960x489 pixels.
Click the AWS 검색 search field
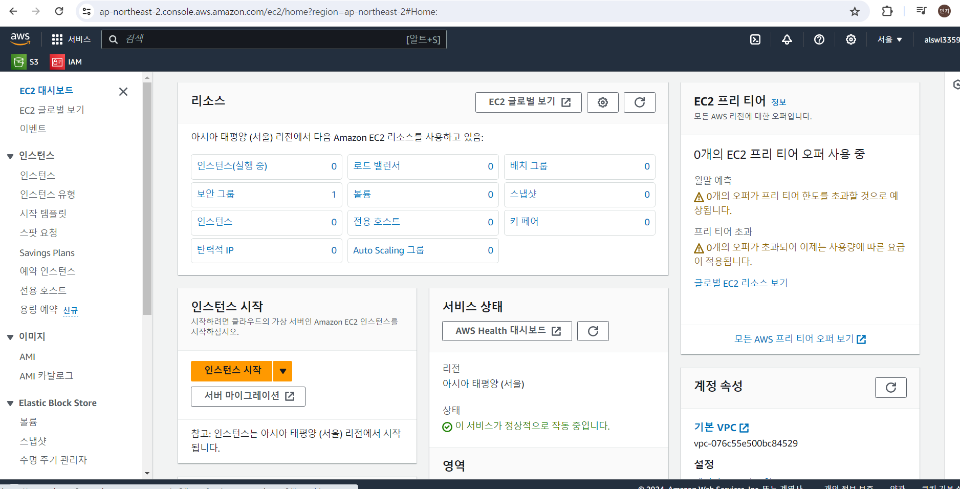274,39
